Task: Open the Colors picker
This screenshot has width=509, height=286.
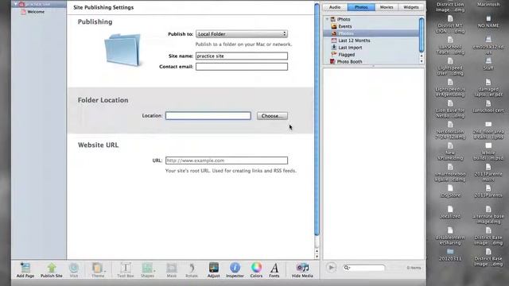Action: pyautogui.click(x=256, y=270)
